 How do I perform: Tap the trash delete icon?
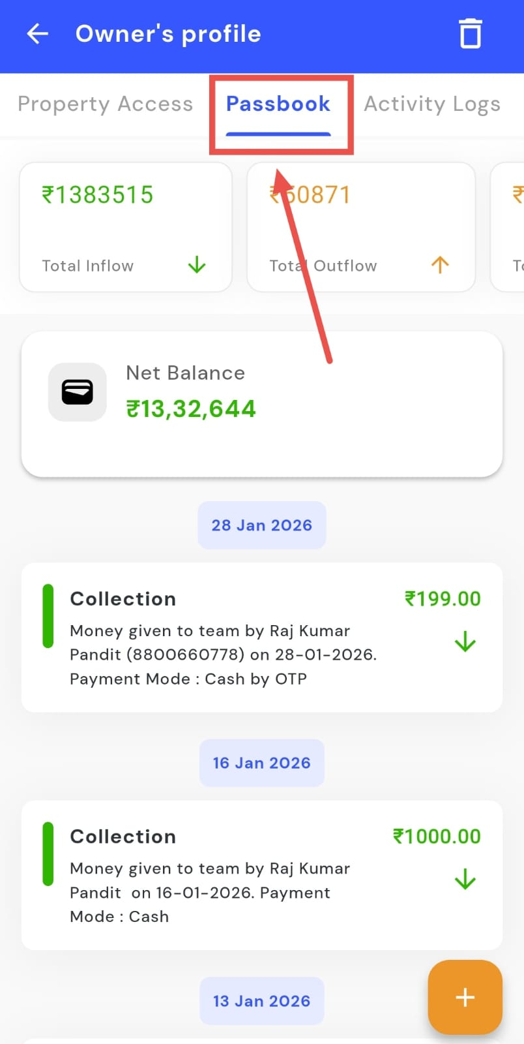(470, 34)
